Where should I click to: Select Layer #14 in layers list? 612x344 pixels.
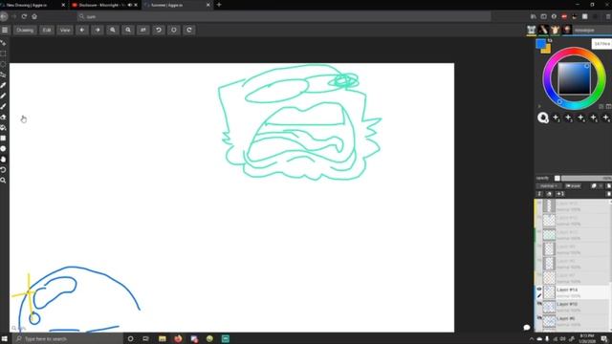[x=572, y=292]
